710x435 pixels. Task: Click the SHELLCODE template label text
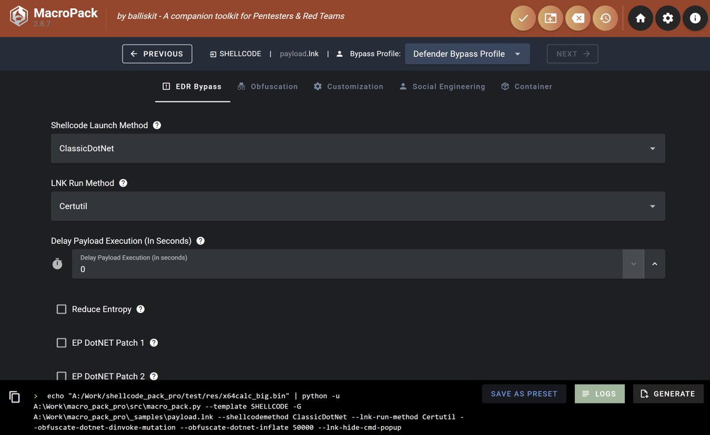pos(240,54)
